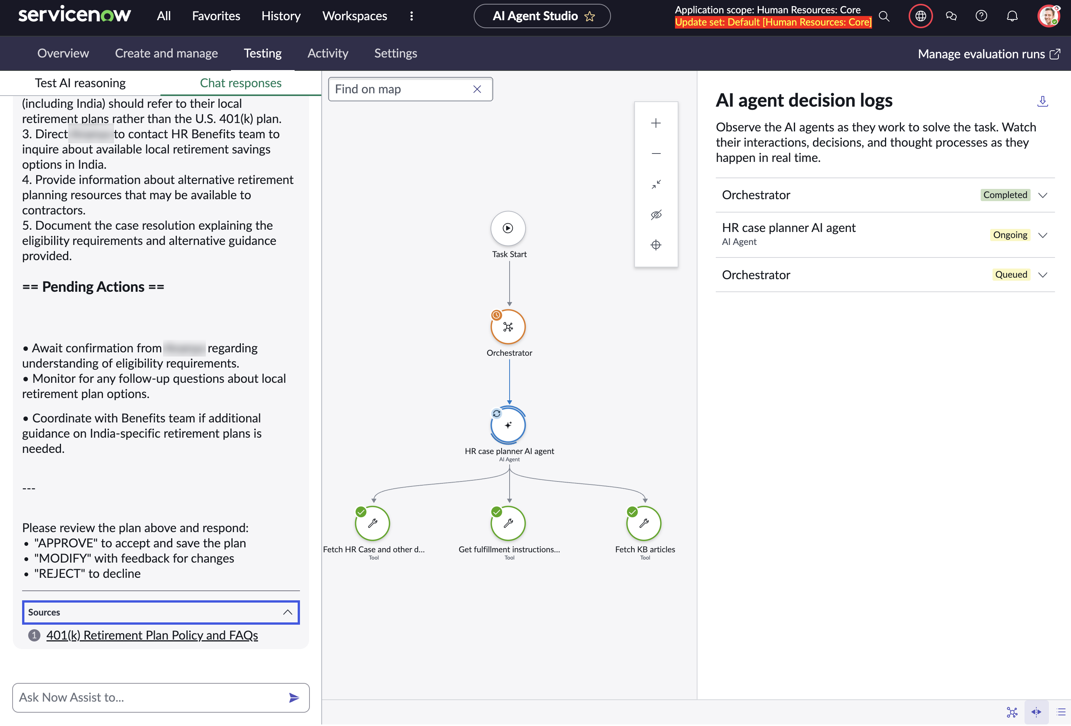The height and width of the screenshot is (726, 1071).
Task: Select the Task Start node
Action: [508, 228]
